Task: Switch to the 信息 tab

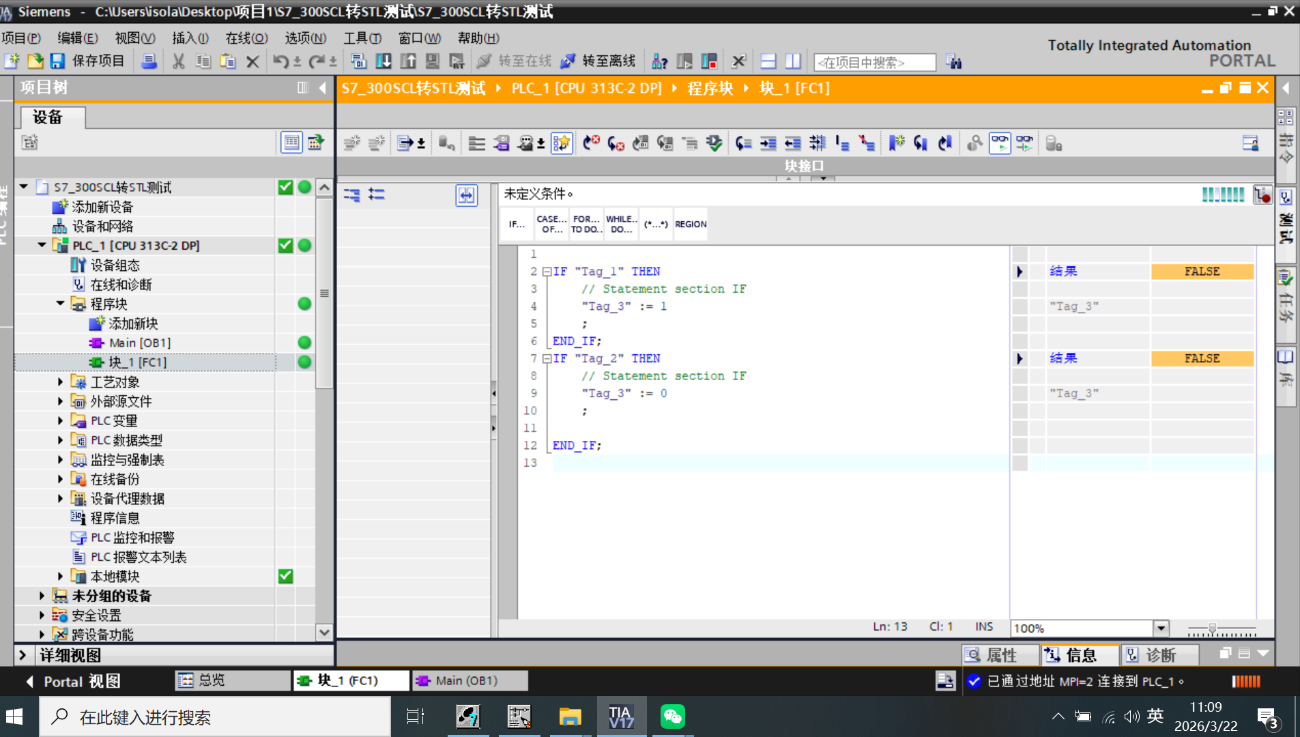Action: point(1079,655)
